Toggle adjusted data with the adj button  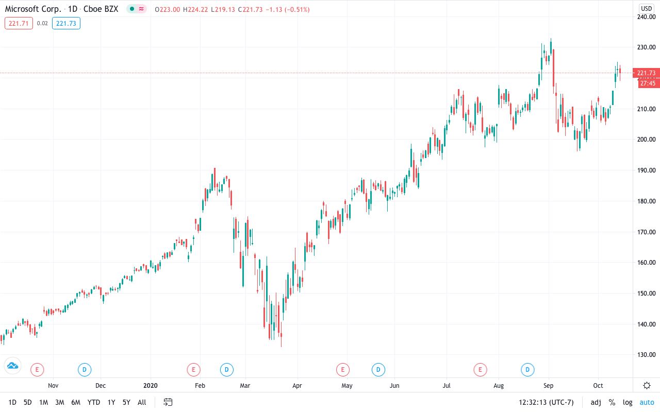point(596,402)
